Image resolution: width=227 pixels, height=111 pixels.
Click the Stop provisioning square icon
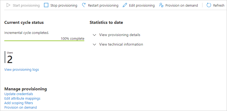(46, 5)
